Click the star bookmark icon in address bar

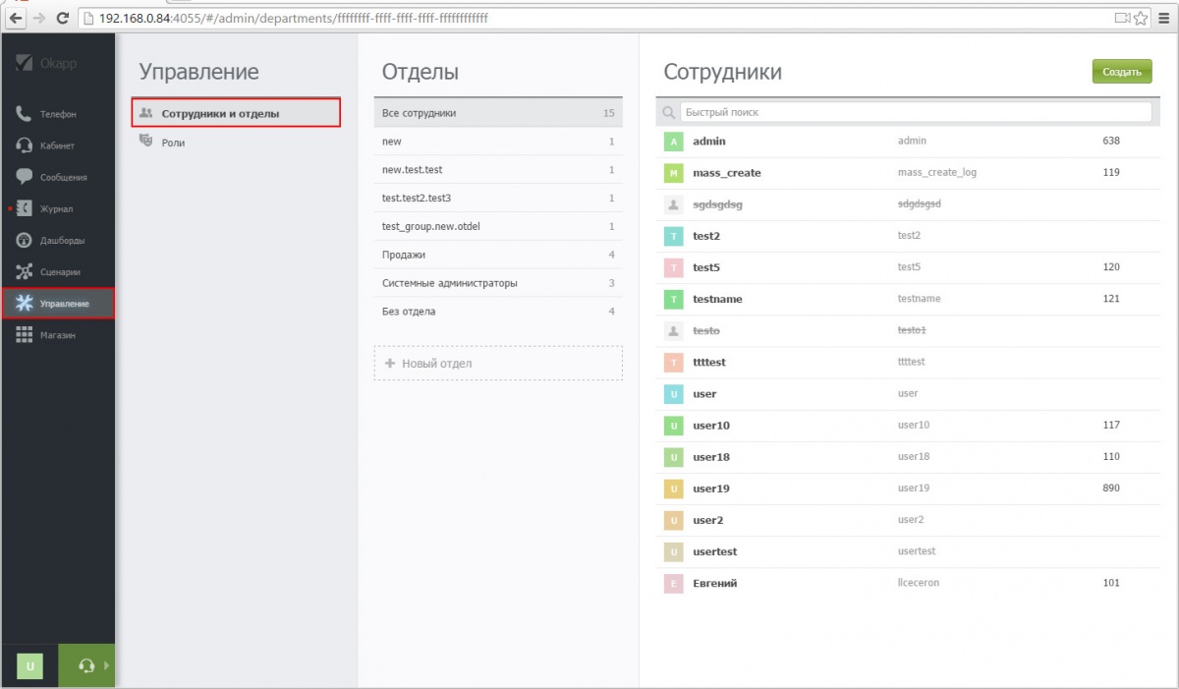click(1141, 18)
